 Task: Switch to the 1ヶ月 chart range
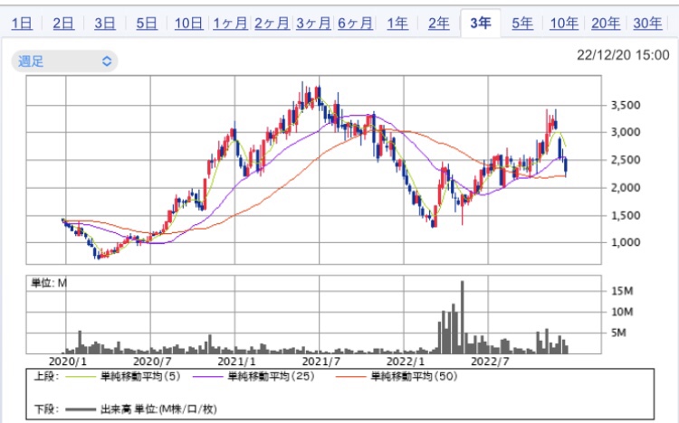230,23
